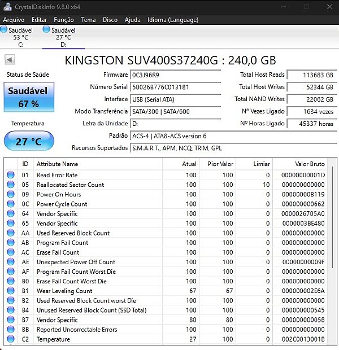Click the previous disk arrow button
The height and width of the screenshot is (350, 339).
click(x=10, y=60)
